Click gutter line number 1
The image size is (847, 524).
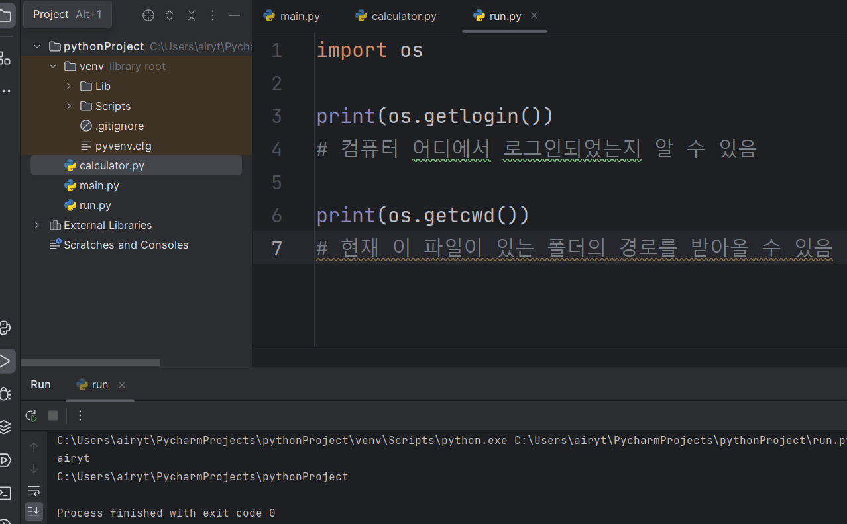[x=277, y=50]
